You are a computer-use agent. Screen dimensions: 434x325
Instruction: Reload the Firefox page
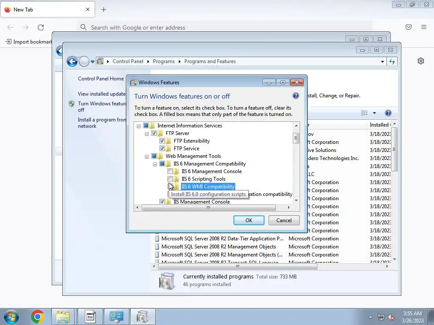pyautogui.click(x=41, y=28)
